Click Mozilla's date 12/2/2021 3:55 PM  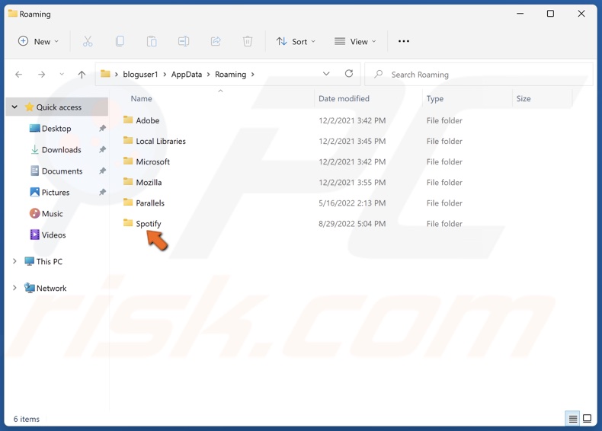pos(352,182)
